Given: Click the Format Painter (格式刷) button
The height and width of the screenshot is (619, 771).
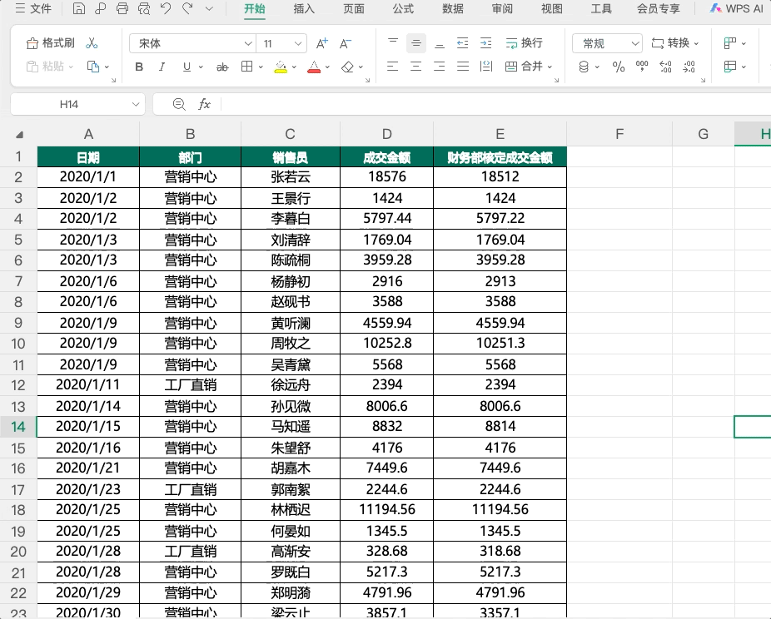Looking at the screenshot, I should [50, 43].
